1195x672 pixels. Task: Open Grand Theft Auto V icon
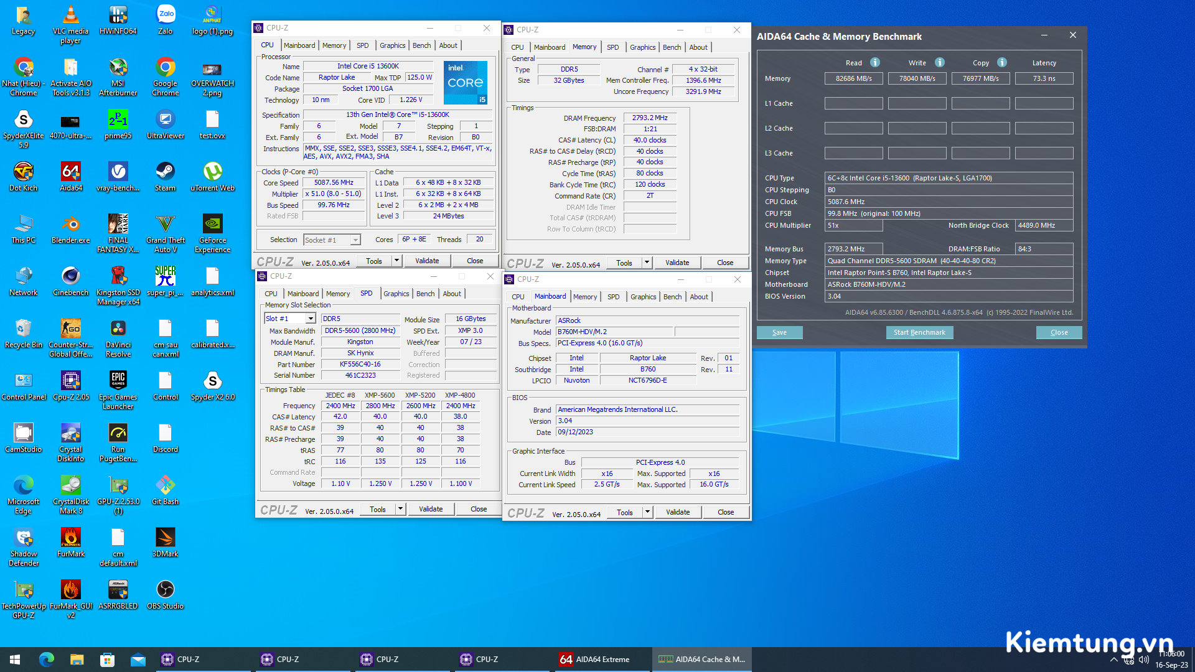(166, 234)
